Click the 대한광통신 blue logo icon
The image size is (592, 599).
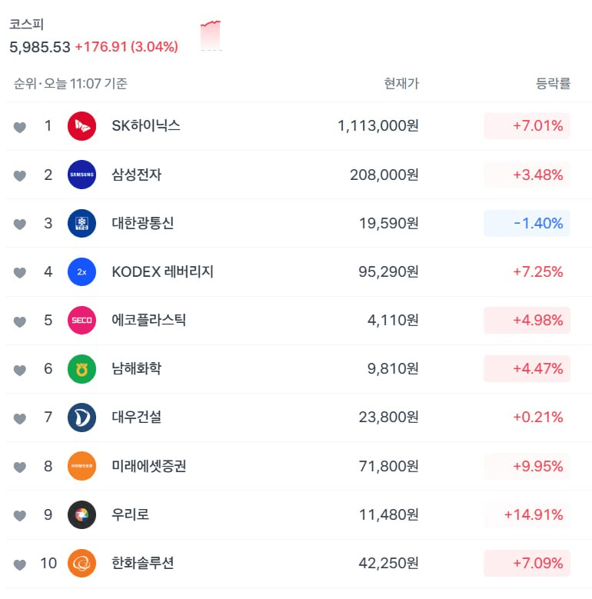pos(81,223)
